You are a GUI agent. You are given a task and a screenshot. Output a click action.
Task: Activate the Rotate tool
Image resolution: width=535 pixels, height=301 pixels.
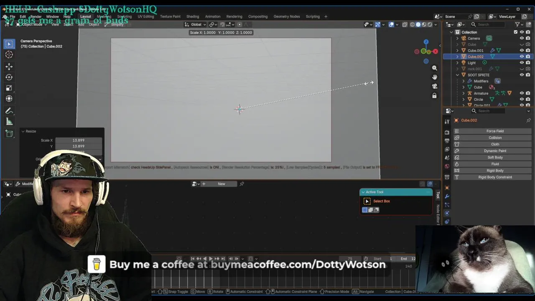pos(9,77)
